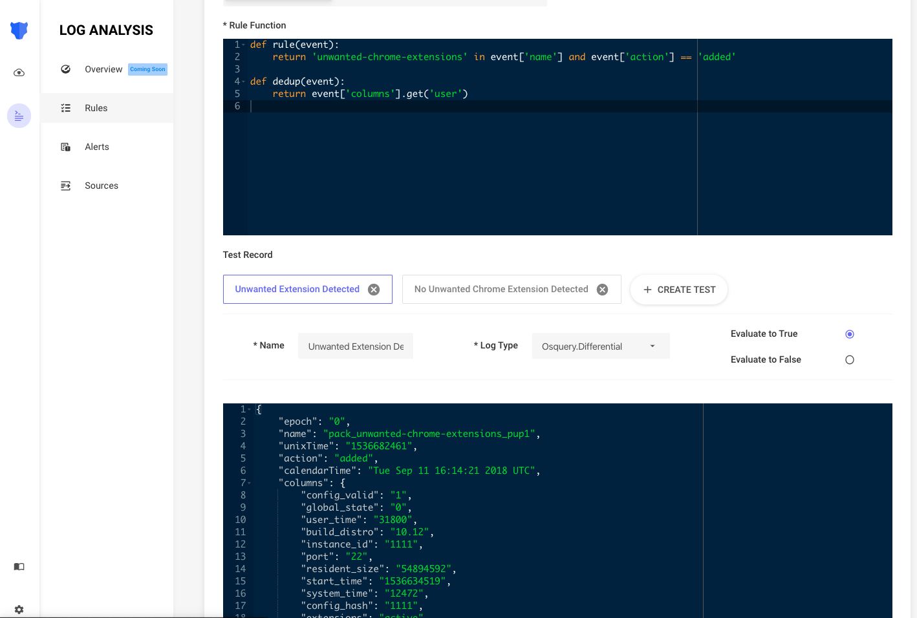Click the Log Type dropdown arrow
Image resolution: width=917 pixels, height=618 pixels.
[x=653, y=346]
